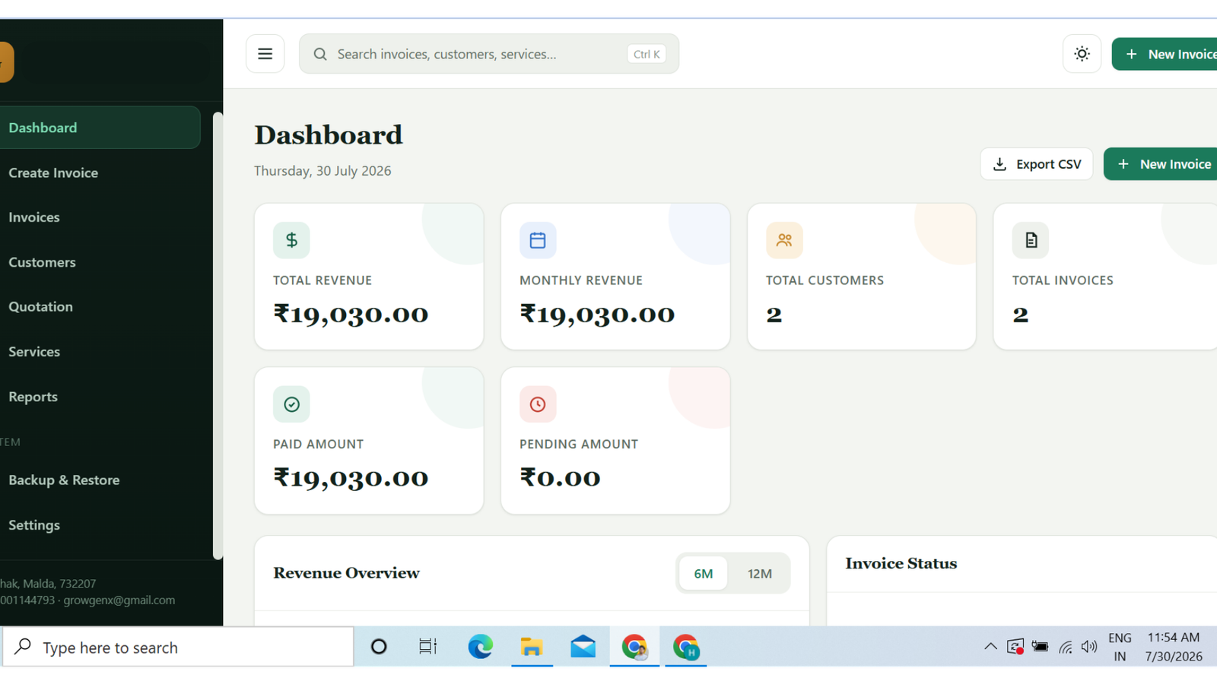1217x684 pixels.
Task: Open Microsoft Edge from the taskbar
Action: [480, 647]
